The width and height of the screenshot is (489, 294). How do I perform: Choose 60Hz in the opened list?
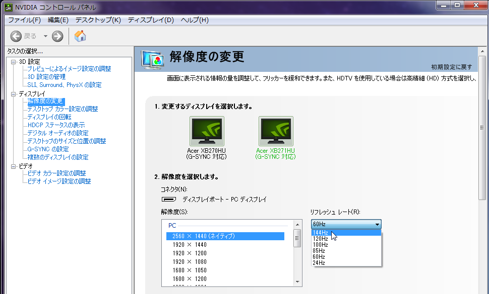[346, 257]
